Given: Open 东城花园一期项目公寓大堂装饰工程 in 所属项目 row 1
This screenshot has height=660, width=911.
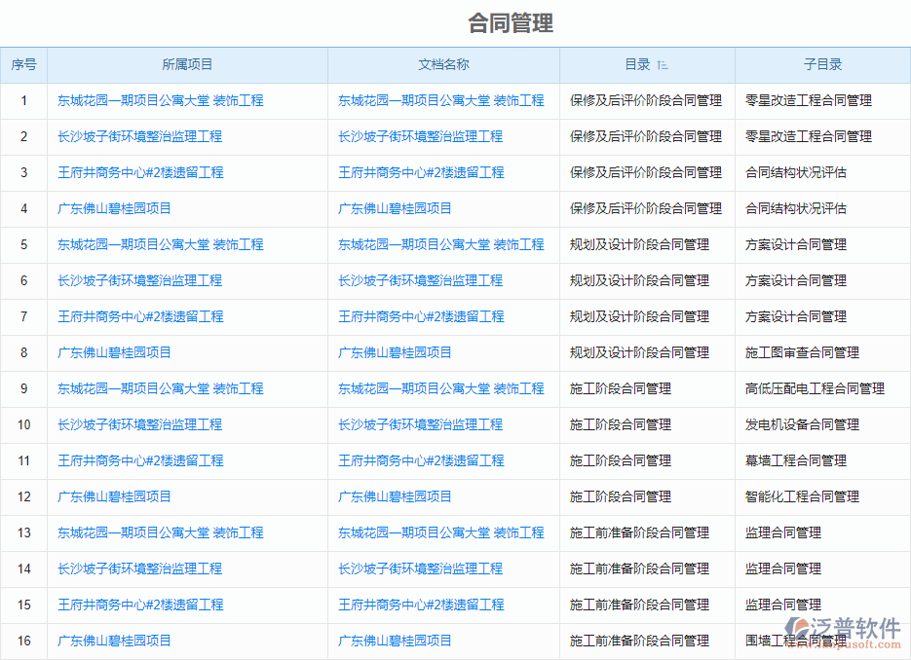Looking at the screenshot, I should click(161, 100).
